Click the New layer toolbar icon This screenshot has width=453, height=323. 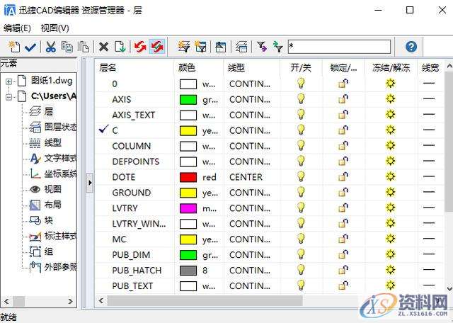point(13,47)
